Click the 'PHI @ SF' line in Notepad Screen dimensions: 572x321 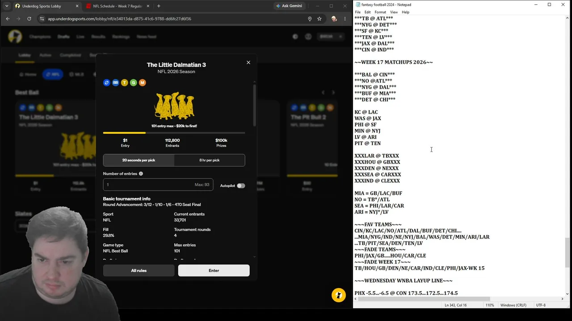[366, 125]
